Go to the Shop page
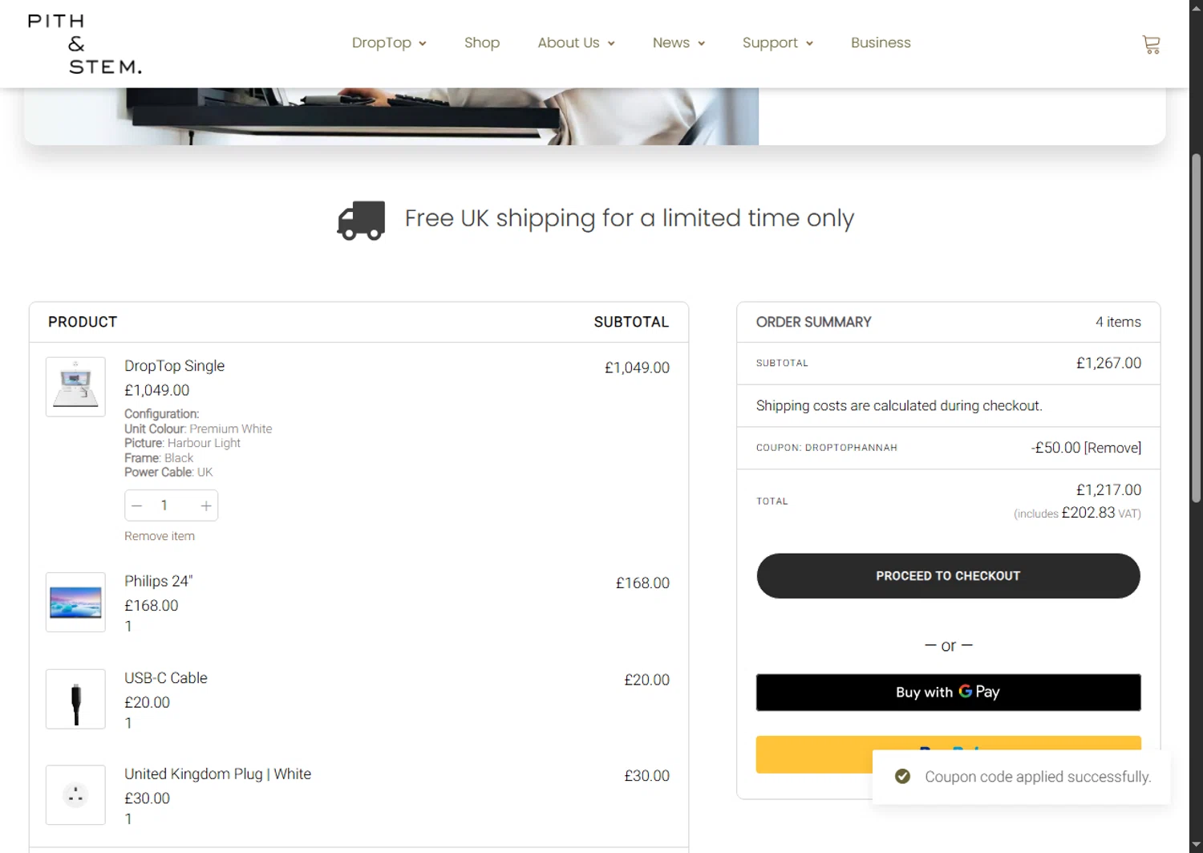 pos(482,43)
